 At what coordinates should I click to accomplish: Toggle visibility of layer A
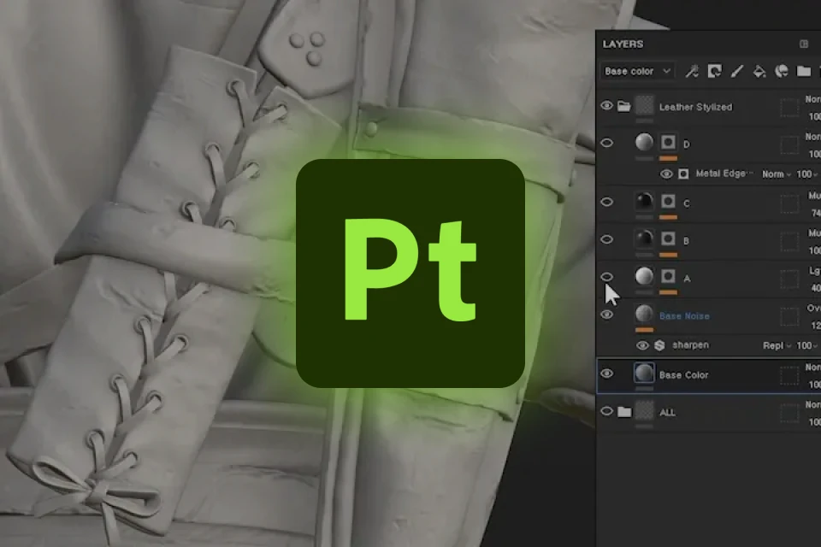(x=606, y=276)
